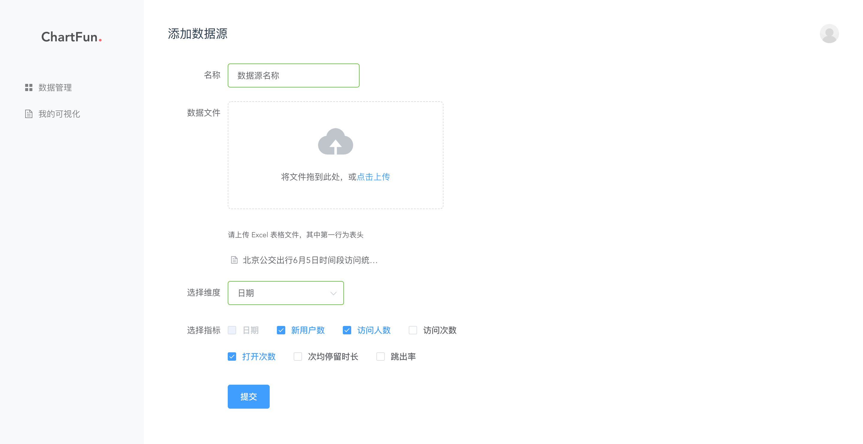Click the cloud upload icon
863x444 pixels.
[x=335, y=142]
